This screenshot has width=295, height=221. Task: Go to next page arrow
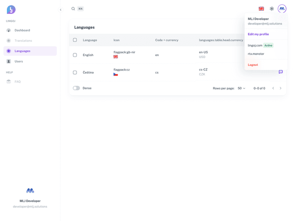280,88
